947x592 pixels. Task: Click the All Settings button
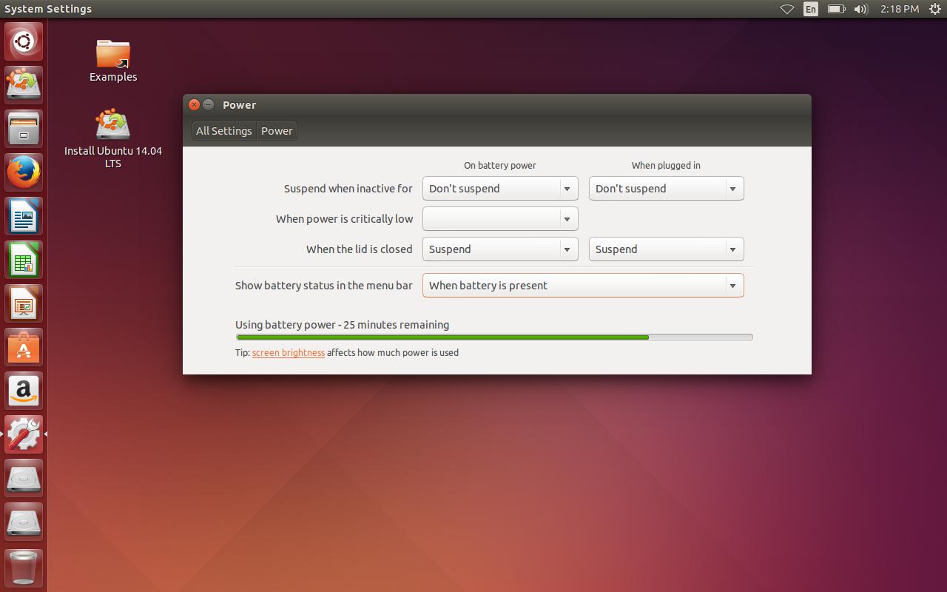tap(223, 131)
